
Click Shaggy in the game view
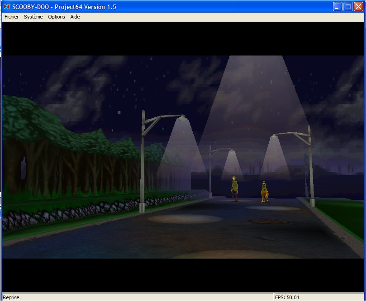(x=234, y=188)
